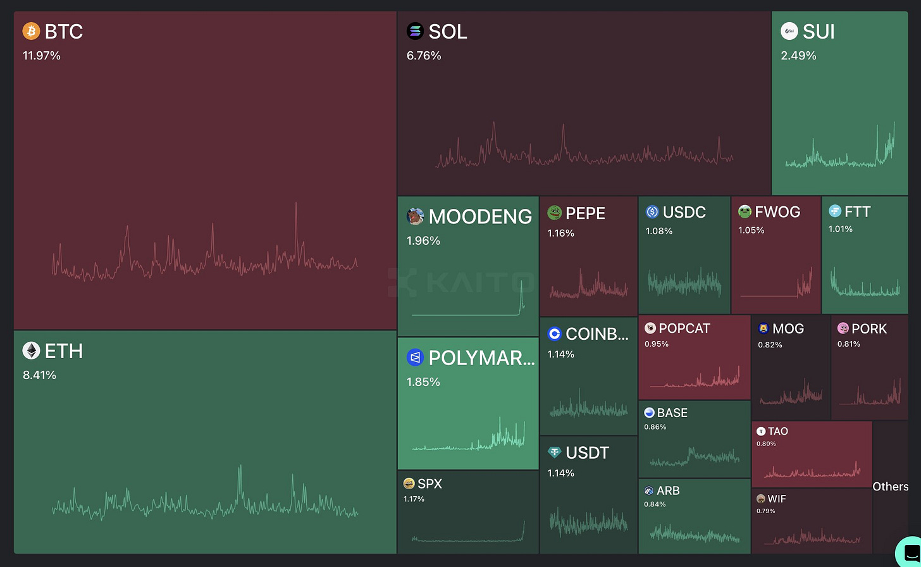Viewport: 921px width, 567px height.
Task: Select the SOL ticker label
Action: pos(448,32)
